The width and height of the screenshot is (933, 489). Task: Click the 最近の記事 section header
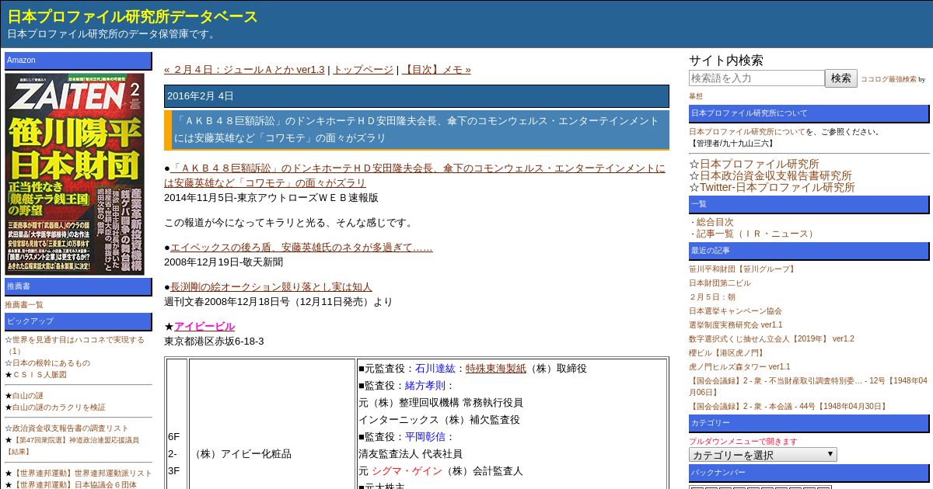point(809,251)
